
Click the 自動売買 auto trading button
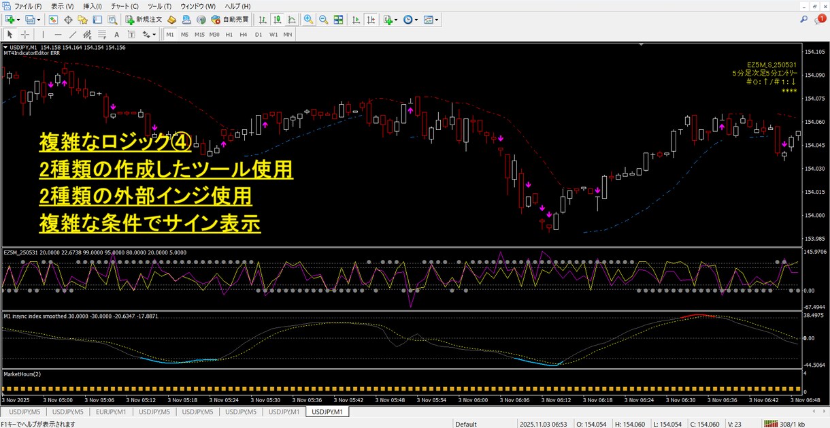[230, 20]
